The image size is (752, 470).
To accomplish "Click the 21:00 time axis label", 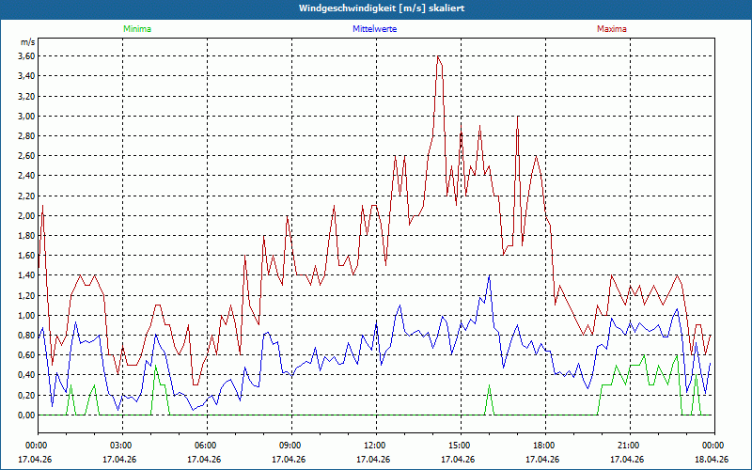I will coord(630,446).
